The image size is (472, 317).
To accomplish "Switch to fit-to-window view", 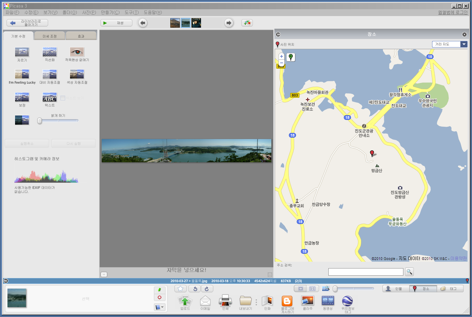I will click(300, 289).
